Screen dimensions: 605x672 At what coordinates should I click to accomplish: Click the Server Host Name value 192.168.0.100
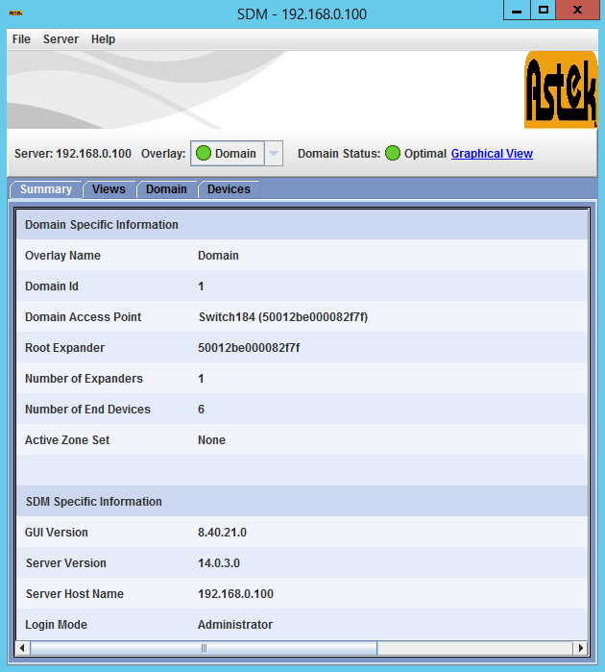235,594
